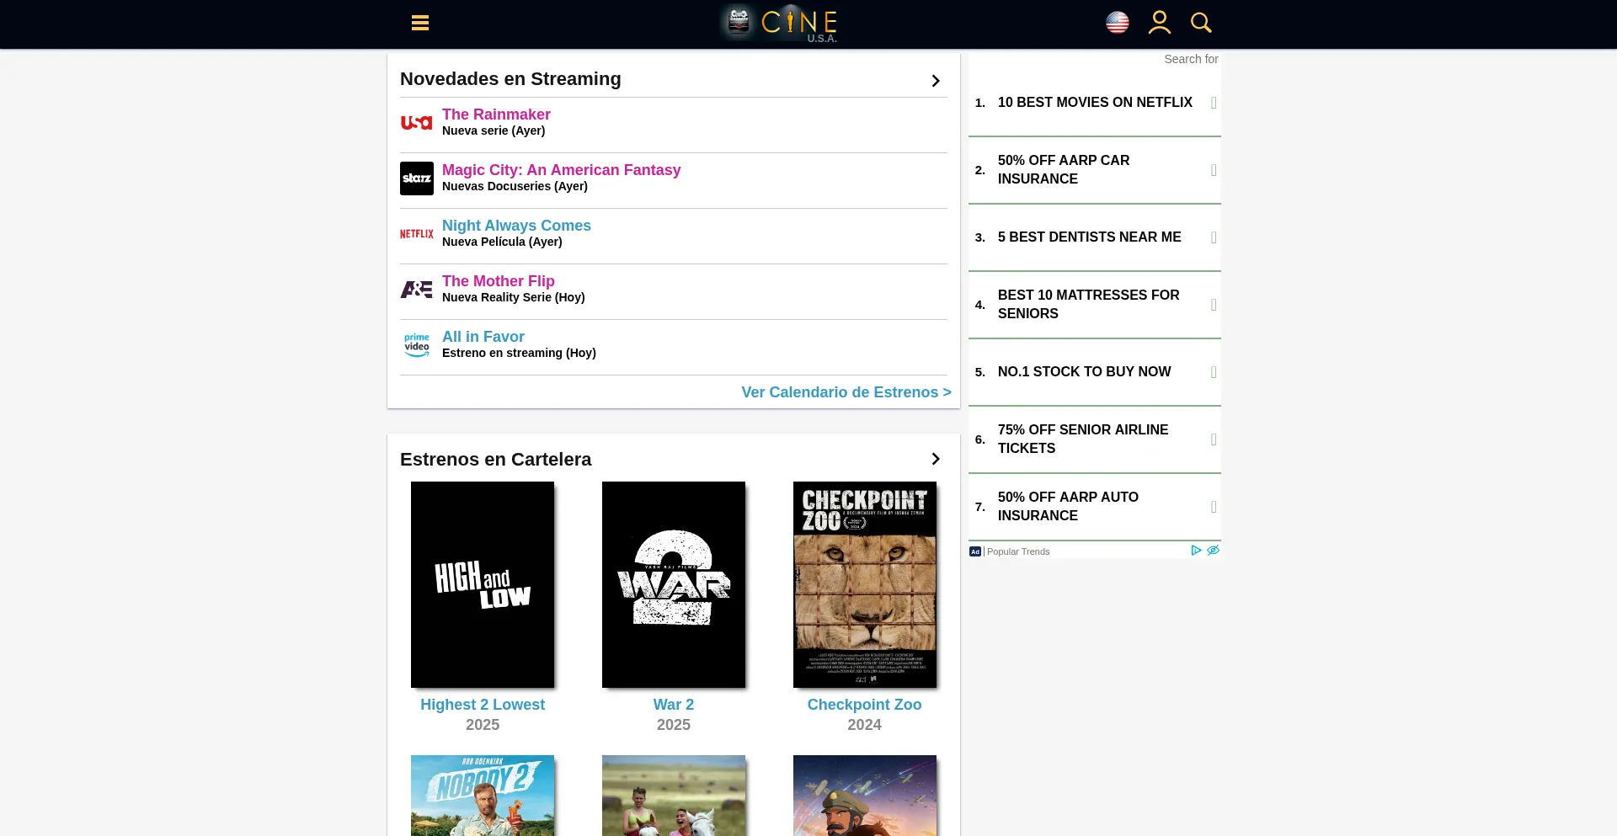The width and height of the screenshot is (1617, 836).
Task: Open the search magnifier icon
Action: [1201, 23]
